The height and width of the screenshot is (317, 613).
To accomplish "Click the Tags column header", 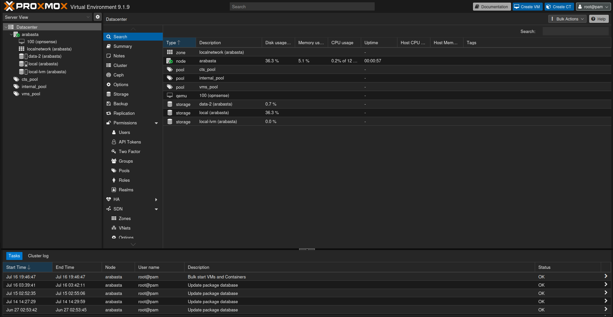I will tap(537, 43).
